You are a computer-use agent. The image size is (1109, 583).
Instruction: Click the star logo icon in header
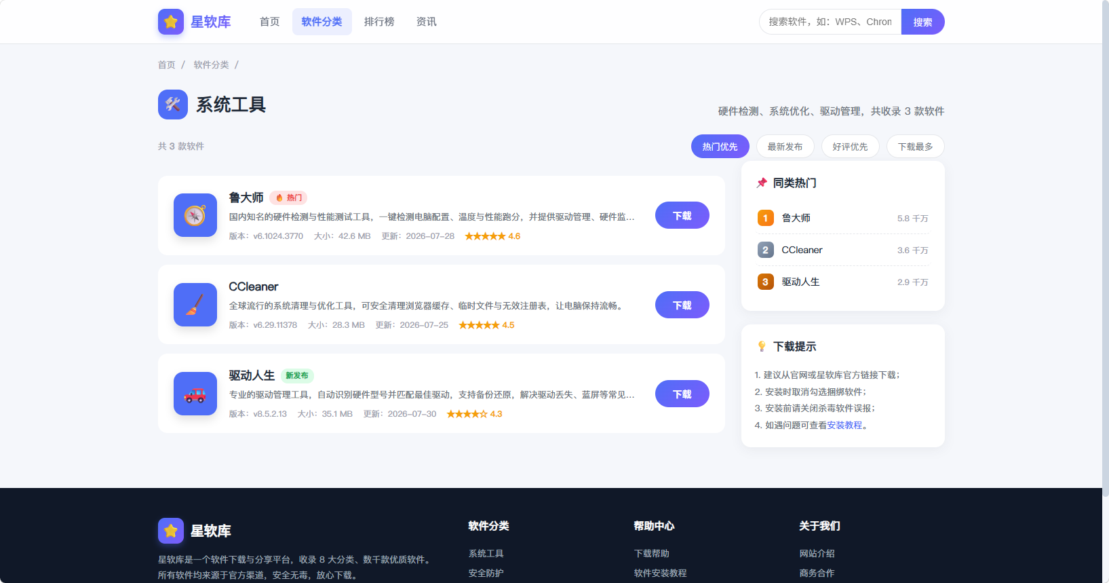click(x=171, y=22)
